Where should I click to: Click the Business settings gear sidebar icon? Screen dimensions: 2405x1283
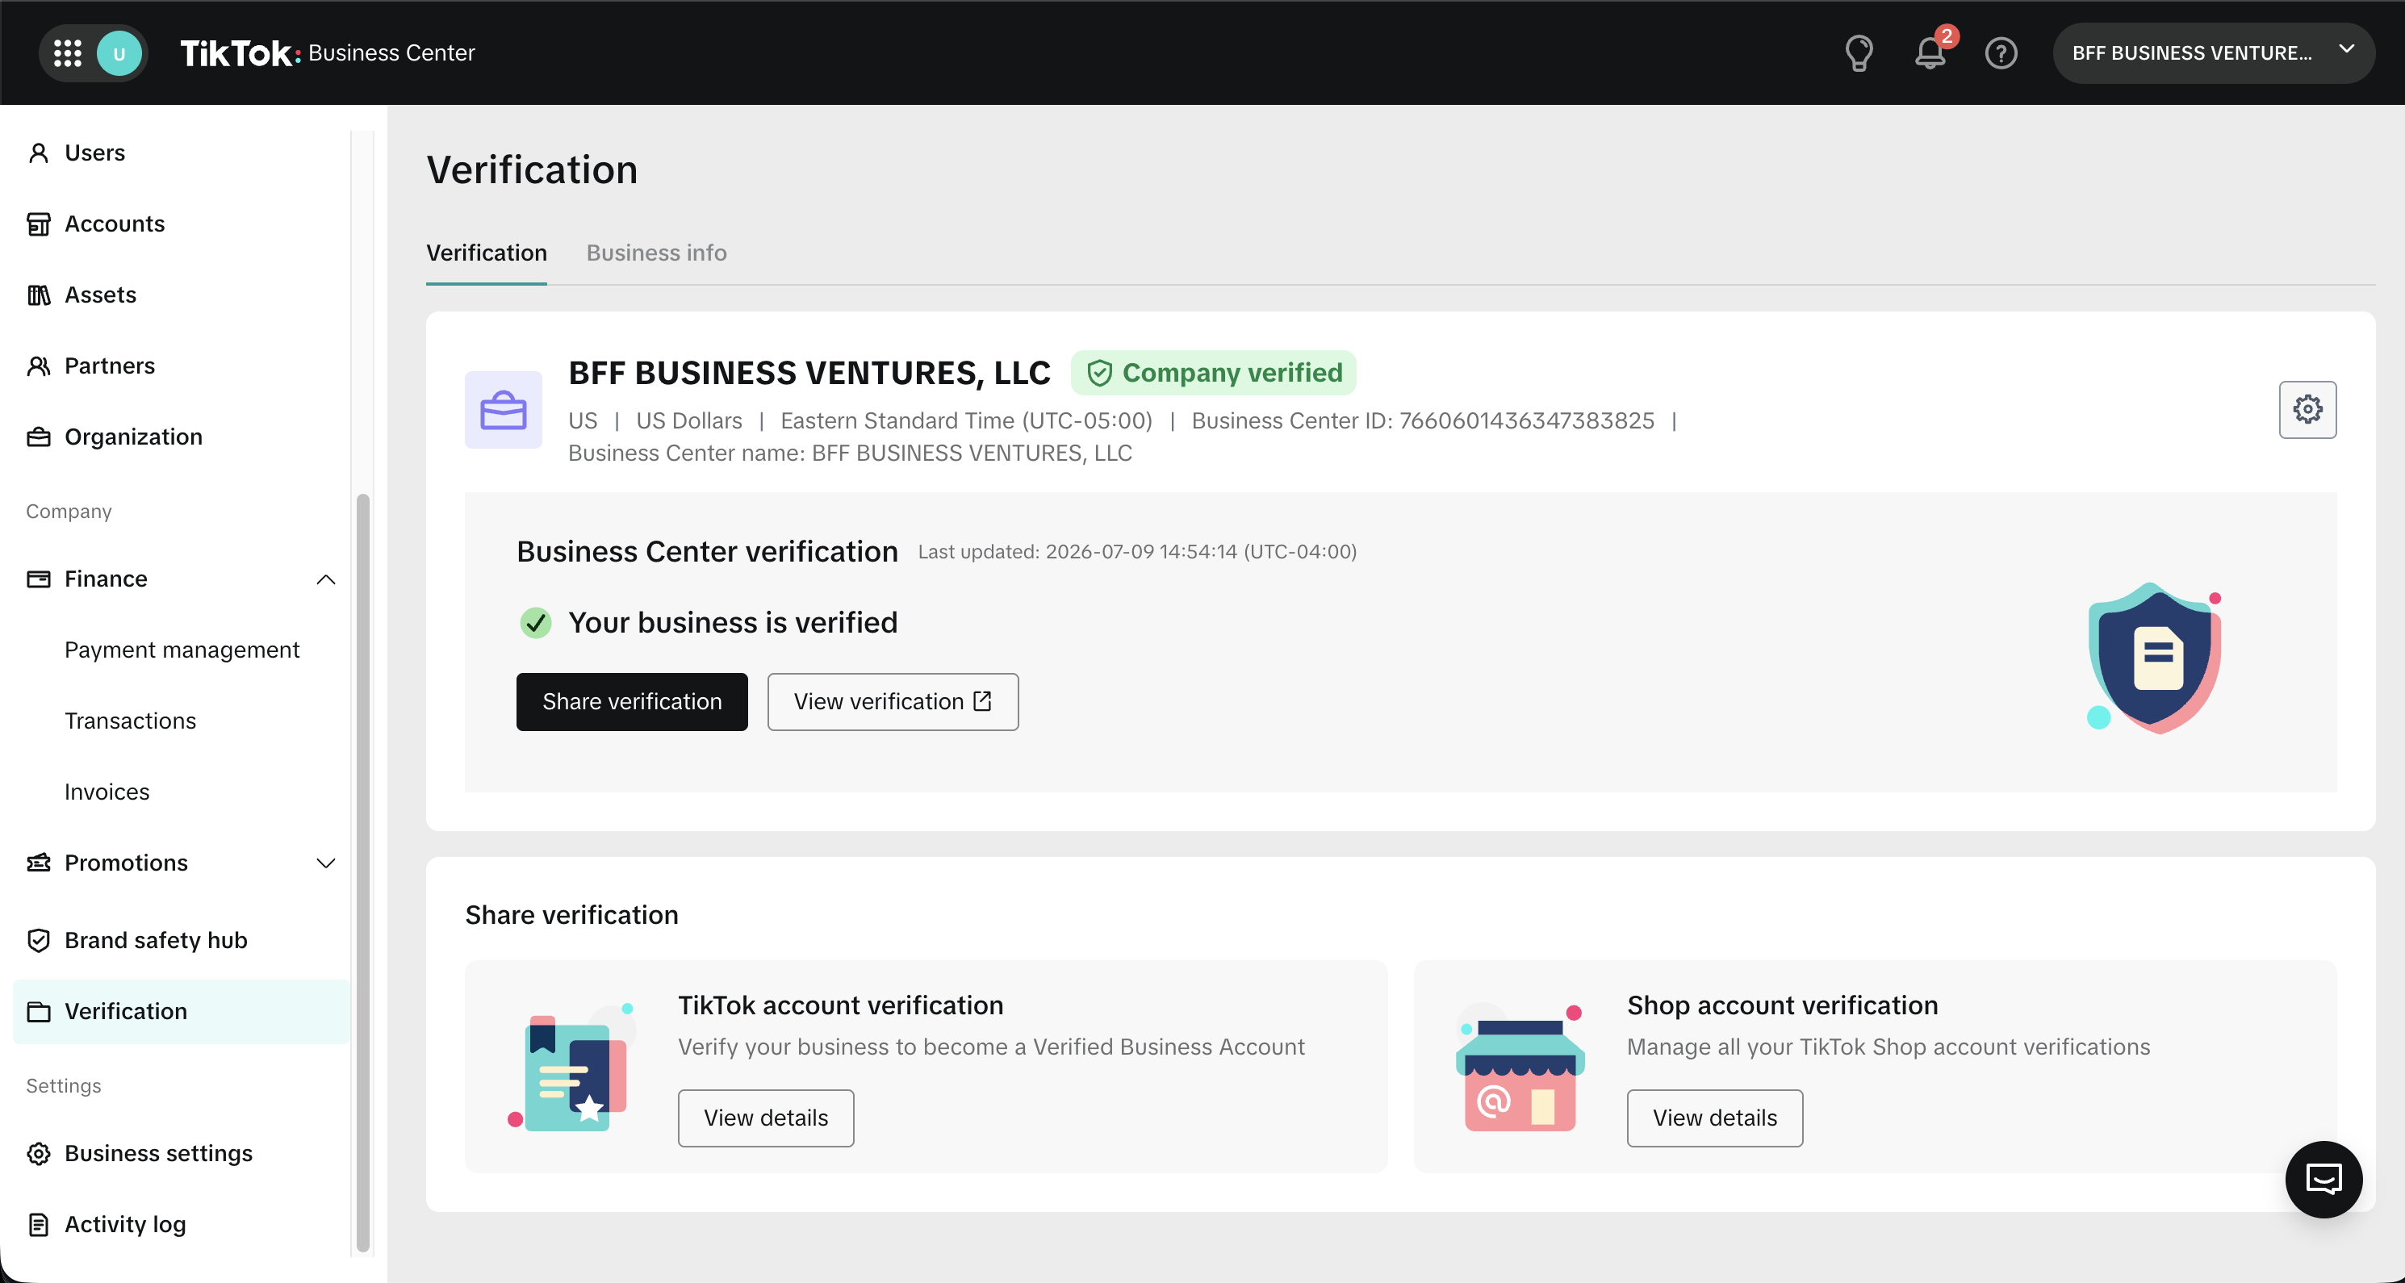[x=38, y=1153]
